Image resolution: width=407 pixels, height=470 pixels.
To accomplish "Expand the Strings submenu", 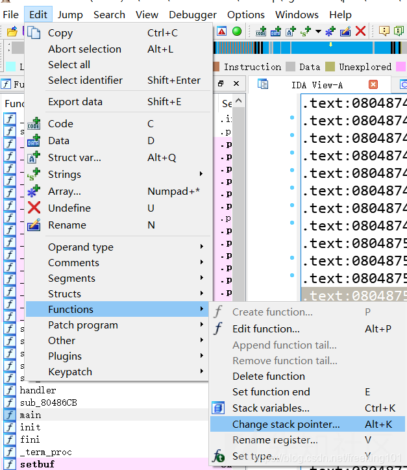I will coord(118,174).
